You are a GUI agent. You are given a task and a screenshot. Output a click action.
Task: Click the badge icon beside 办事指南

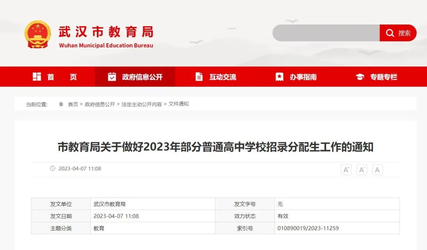click(280, 76)
